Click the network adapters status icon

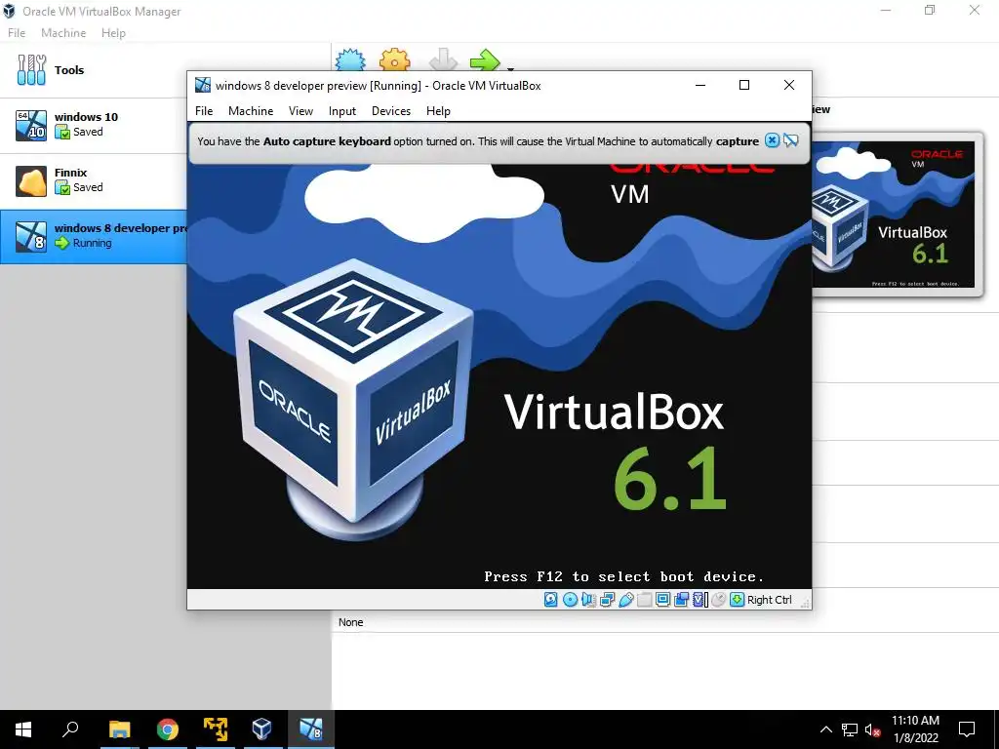coord(607,600)
